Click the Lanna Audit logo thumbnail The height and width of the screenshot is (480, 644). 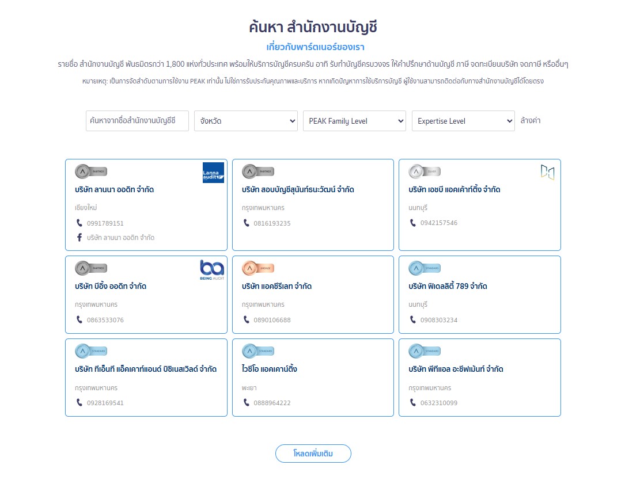click(213, 173)
